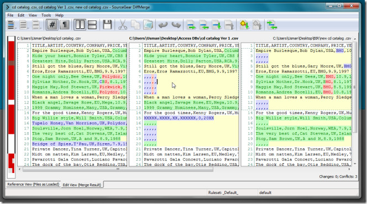Switch to Edit View (Merge Result) tab
Screen dimensions: 367x204
pyautogui.click(x=82, y=185)
